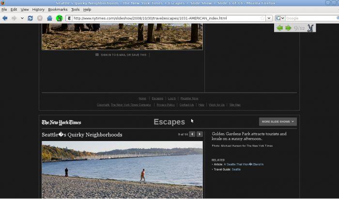Click the overlay green right arrow

click(288, 28)
